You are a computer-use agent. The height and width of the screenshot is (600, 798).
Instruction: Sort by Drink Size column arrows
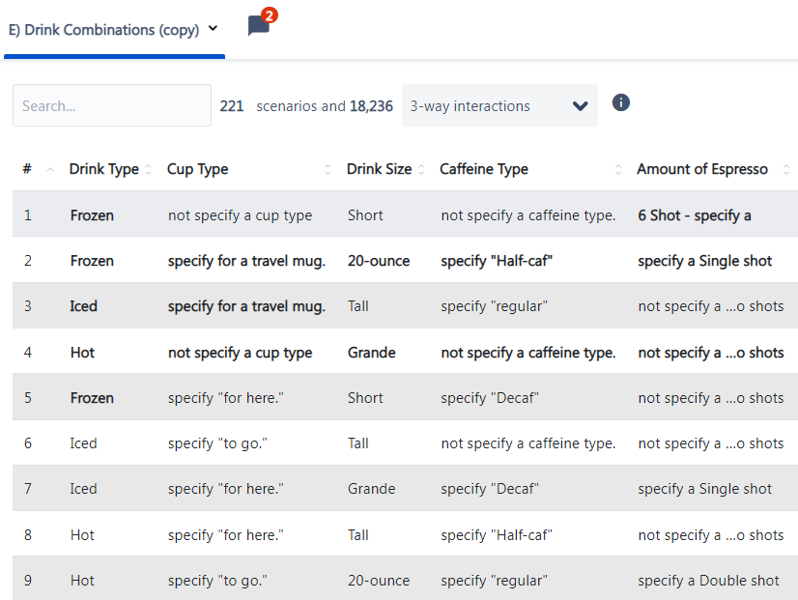[x=421, y=169]
